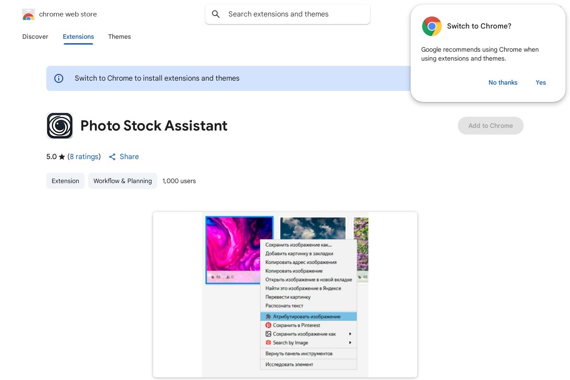Select the 'Распознать текст' menu entry
This screenshot has height=380, width=570.
click(309, 306)
